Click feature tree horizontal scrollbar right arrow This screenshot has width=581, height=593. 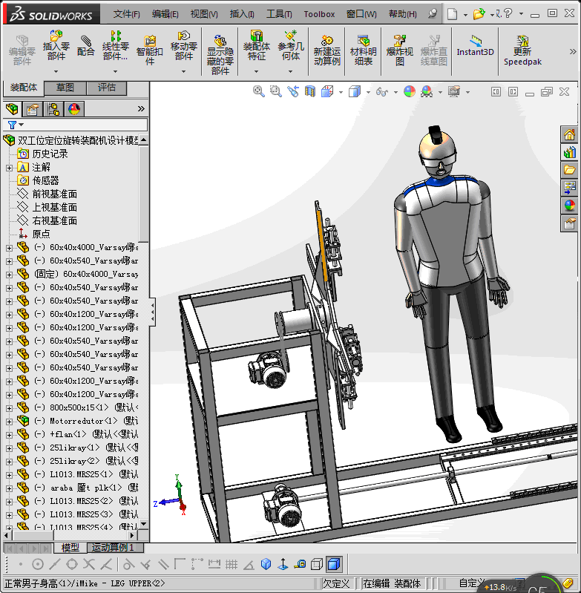(131, 535)
